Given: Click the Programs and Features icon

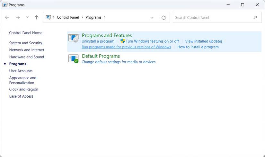Looking at the screenshot, I should pos(74,38).
